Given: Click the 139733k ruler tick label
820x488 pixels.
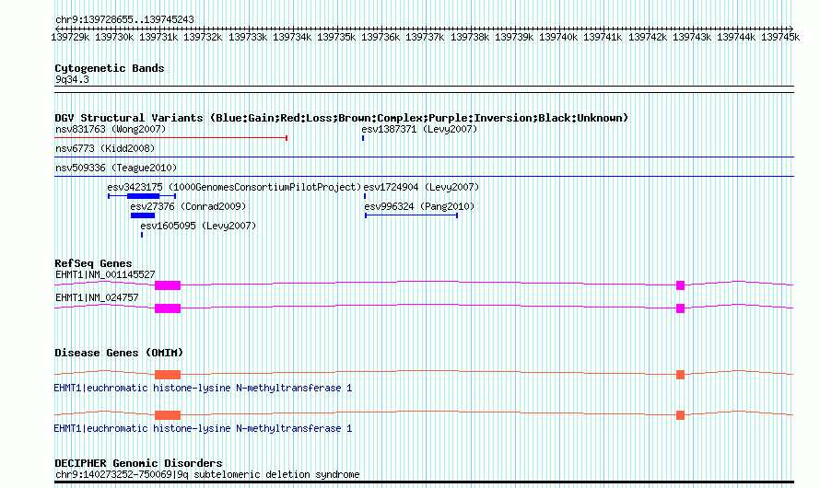Looking at the screenshot, I should pos(248,37).
